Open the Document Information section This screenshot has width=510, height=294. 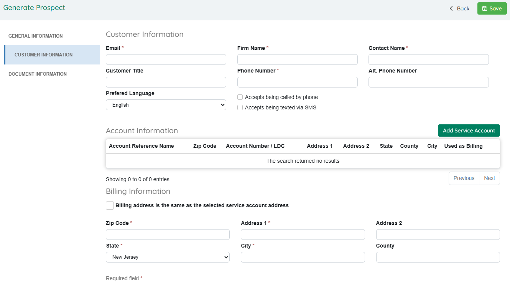[38, 74]
